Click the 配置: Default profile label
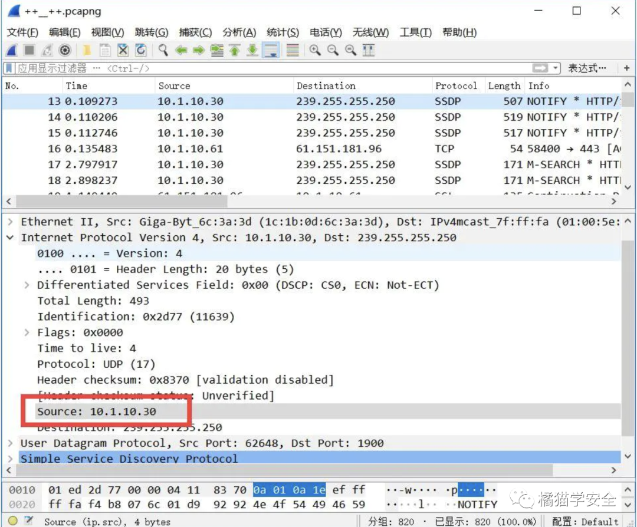Screen dimensions: 637x527 tap(586, 521)
